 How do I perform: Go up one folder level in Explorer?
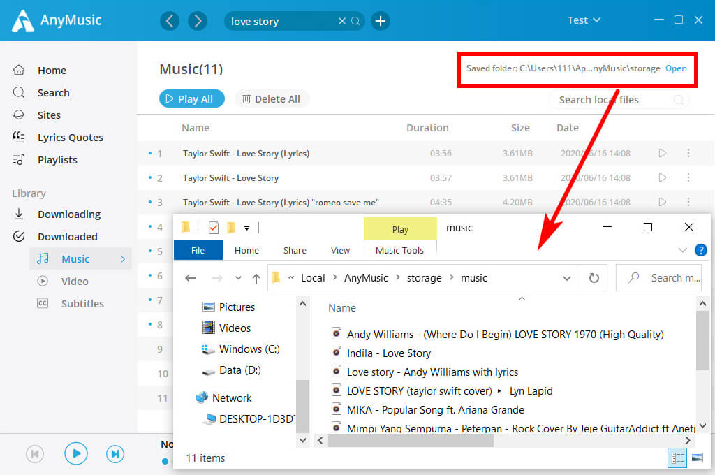pyautogui.click(x=256, y=278)
